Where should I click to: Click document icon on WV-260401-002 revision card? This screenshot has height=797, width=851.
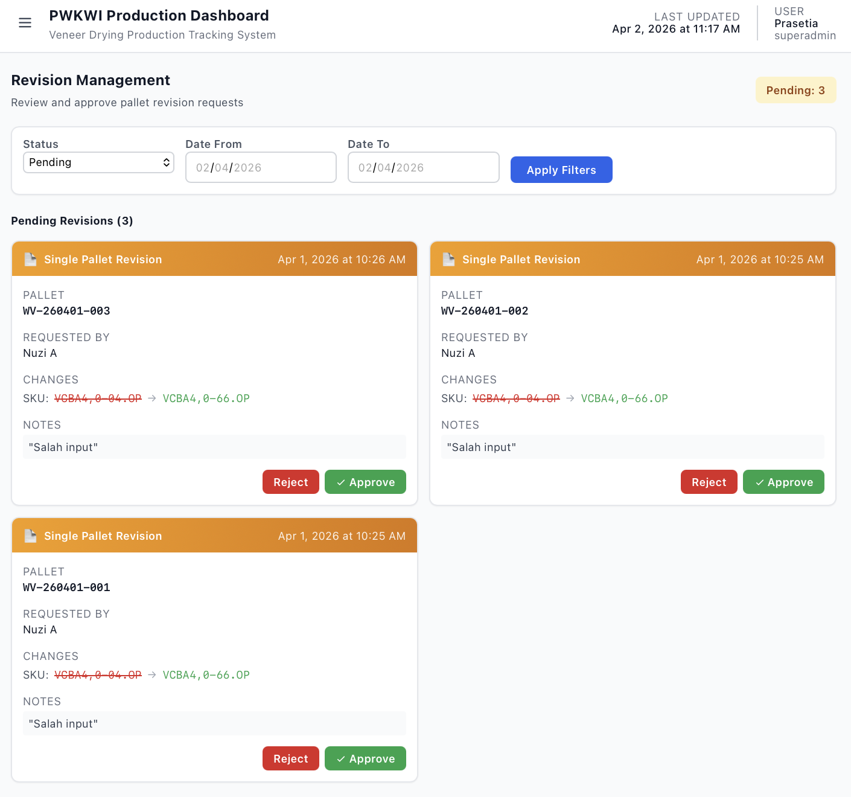pos(448,259)
